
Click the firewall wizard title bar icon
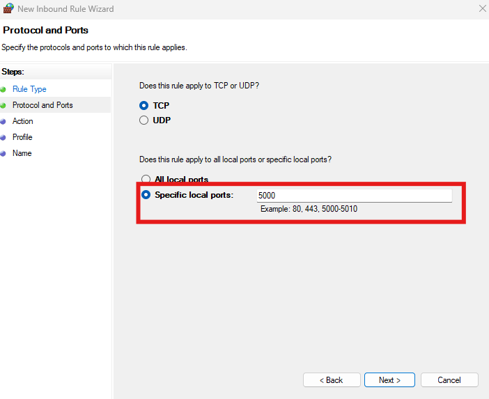[x=8, y=9]
